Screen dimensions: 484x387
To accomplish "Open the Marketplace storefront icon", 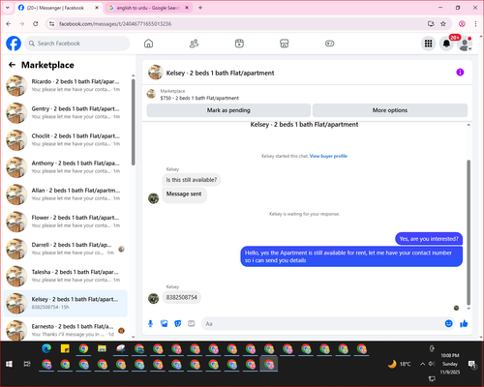I will [285, 44].
